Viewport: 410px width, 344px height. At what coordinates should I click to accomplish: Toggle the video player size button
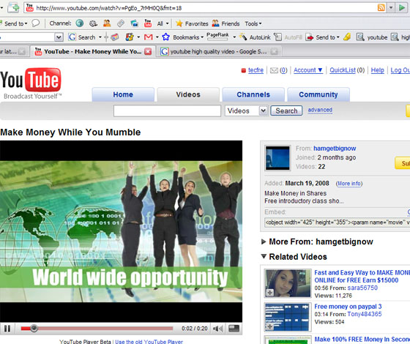point(234,329)
